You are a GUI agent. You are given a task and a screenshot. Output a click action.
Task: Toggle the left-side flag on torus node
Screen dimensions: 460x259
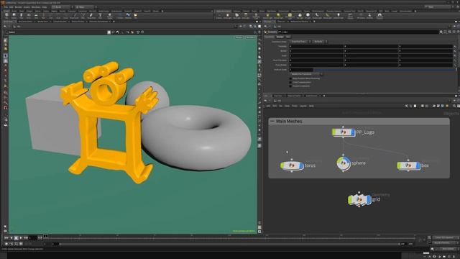coord(282,165)
